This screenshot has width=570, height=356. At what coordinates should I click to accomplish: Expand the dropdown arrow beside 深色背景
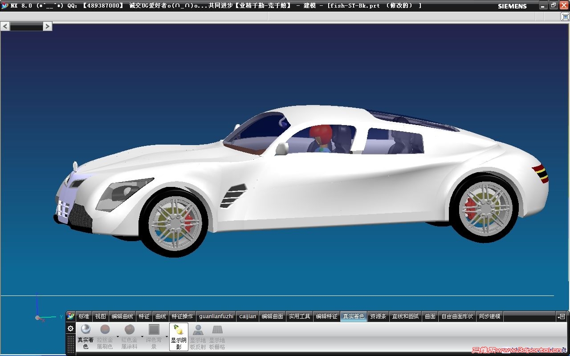[167, 336]
